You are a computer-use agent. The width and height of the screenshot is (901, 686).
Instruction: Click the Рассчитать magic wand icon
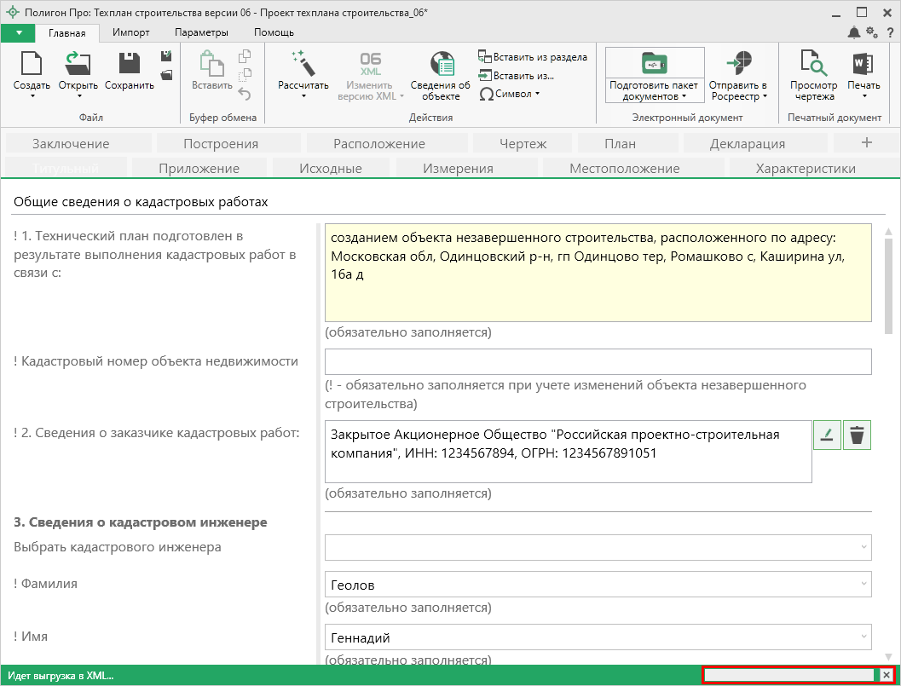303,64
